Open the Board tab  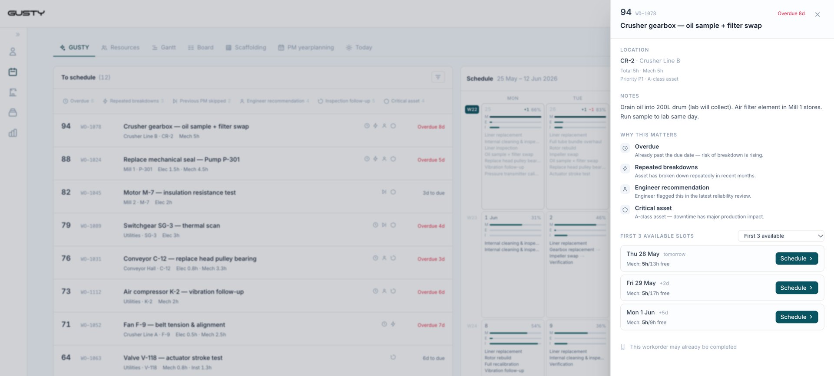(201, 47)
